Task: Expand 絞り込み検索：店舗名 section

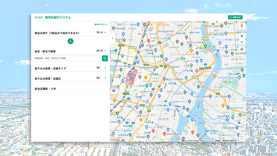Action: [x=102, y=78]
